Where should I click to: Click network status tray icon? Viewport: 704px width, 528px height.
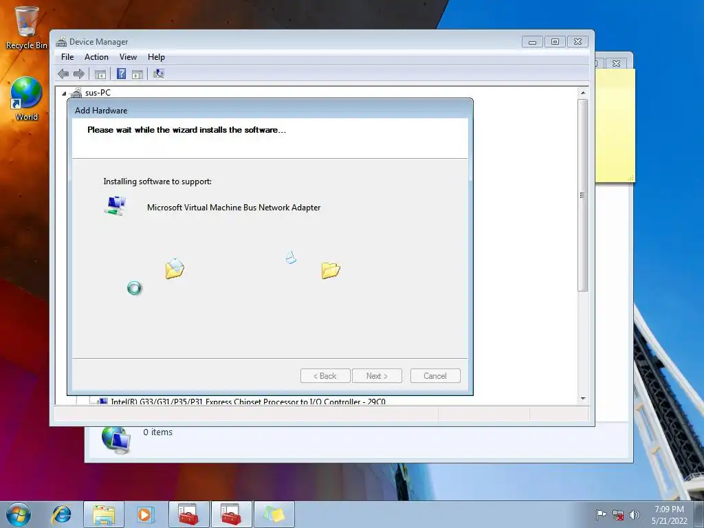[x=618, y=515]
